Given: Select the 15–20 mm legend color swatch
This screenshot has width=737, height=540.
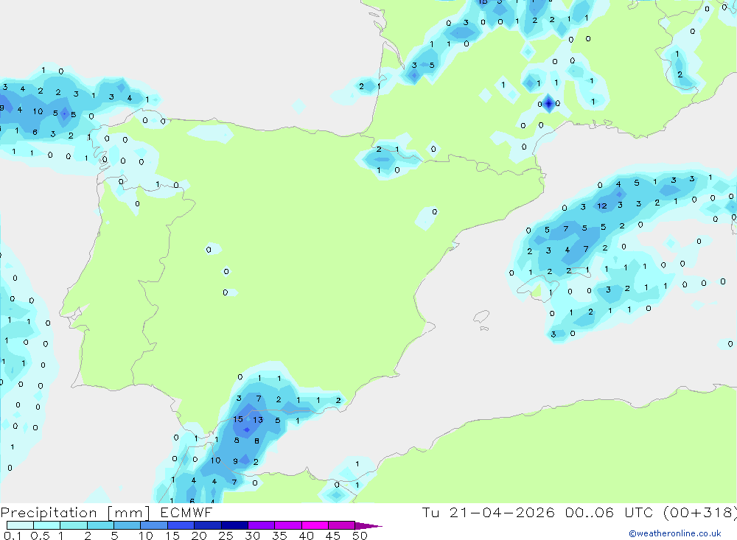Looking at the screenshot, I should click(181, 525).
